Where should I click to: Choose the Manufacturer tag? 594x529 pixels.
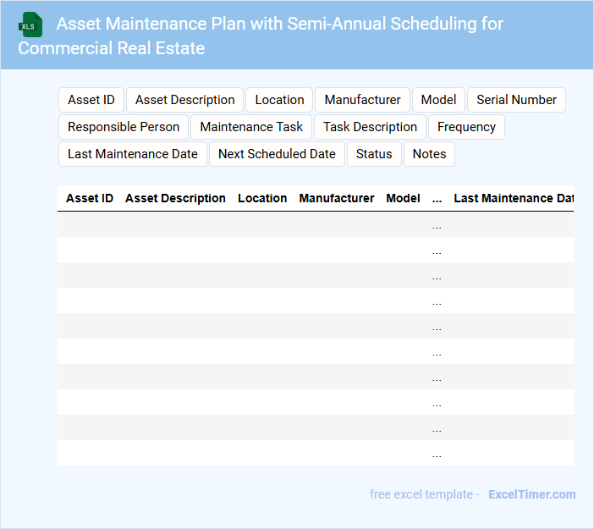(362, 100)
